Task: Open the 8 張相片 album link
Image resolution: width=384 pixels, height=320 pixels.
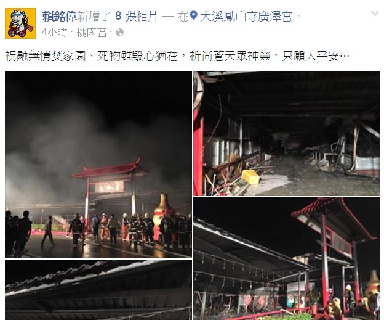Action: tap(136, 17)
